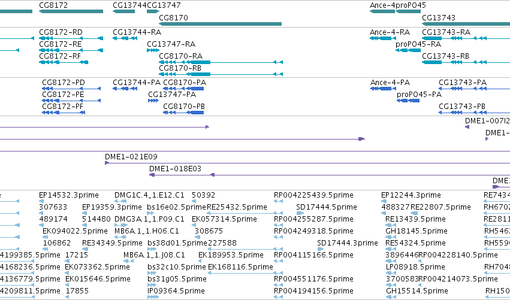This screenshot has width=510, height=300.
Task: Select the CG8170 gene bar
Action: (x=220, y=24)
